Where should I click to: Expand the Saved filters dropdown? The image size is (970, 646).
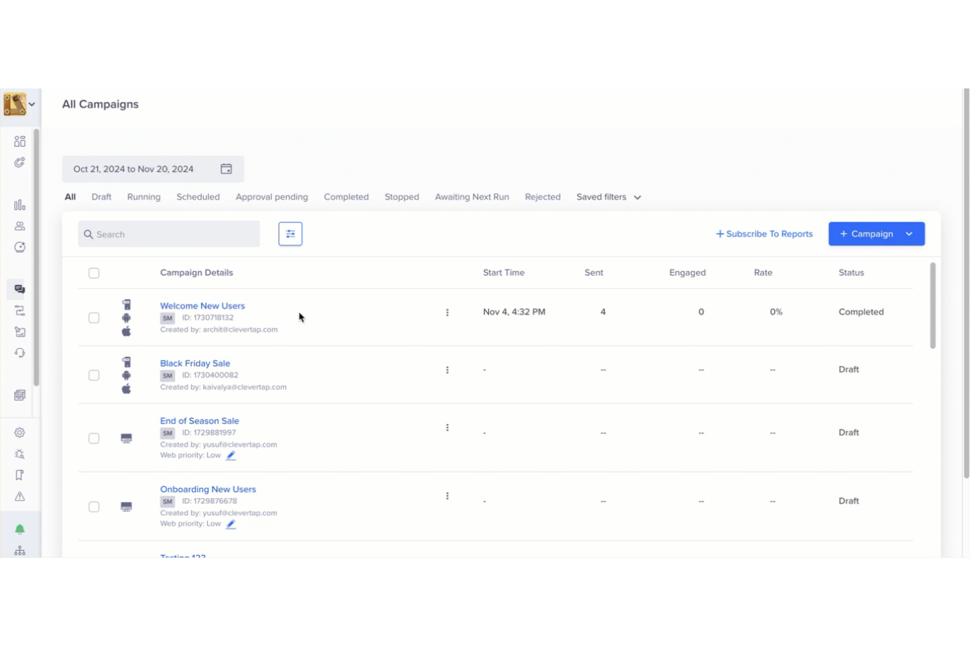[609, 197]
